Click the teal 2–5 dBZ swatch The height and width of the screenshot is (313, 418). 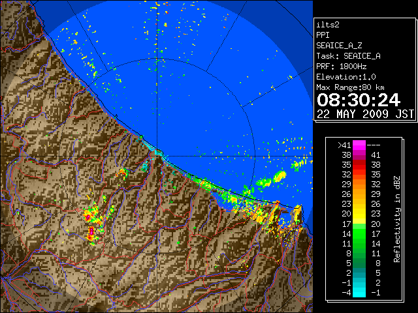coord(359,273)
